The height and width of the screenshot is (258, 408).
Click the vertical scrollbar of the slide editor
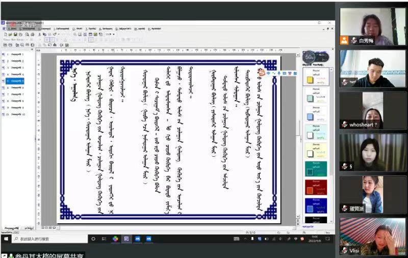299,128
